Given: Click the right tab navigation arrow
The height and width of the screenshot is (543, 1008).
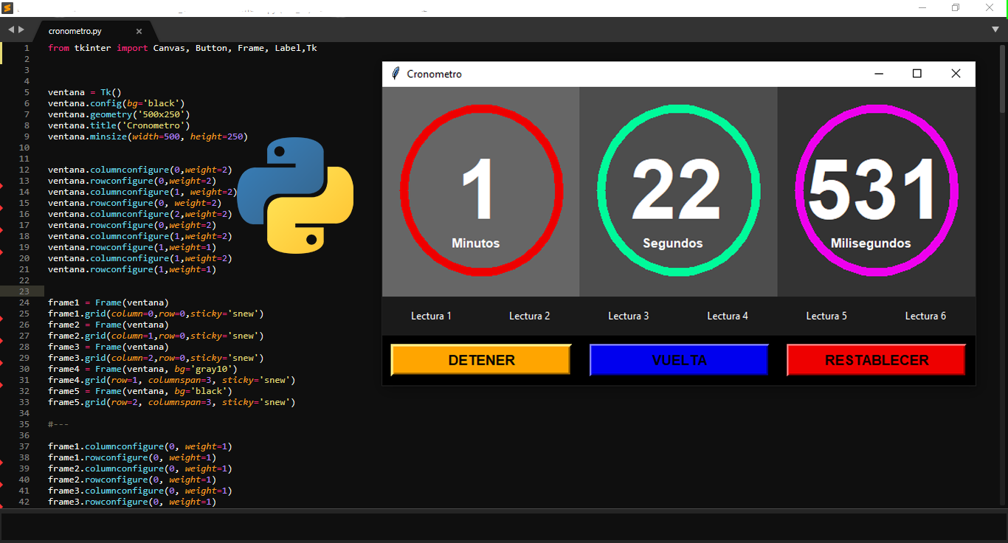Looking at the screenshot, I should [x=21, y=30].
